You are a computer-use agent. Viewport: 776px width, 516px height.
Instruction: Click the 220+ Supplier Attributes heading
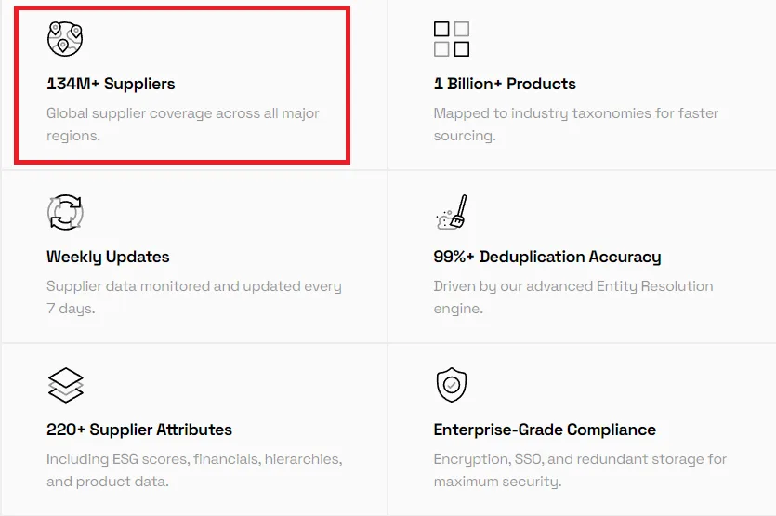click(x=139, y=430)
